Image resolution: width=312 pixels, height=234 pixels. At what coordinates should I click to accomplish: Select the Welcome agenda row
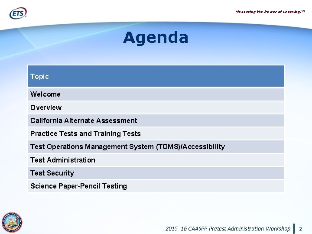point(156,94)
